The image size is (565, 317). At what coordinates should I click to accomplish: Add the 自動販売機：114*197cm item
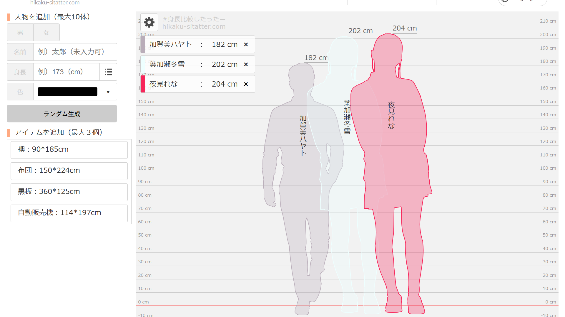pos(69,213)
